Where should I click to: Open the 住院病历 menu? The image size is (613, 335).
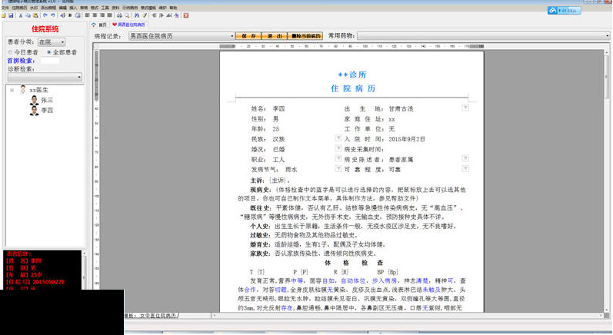tap(19, 8)
